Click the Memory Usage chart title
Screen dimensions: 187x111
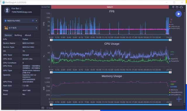(112, 76)
